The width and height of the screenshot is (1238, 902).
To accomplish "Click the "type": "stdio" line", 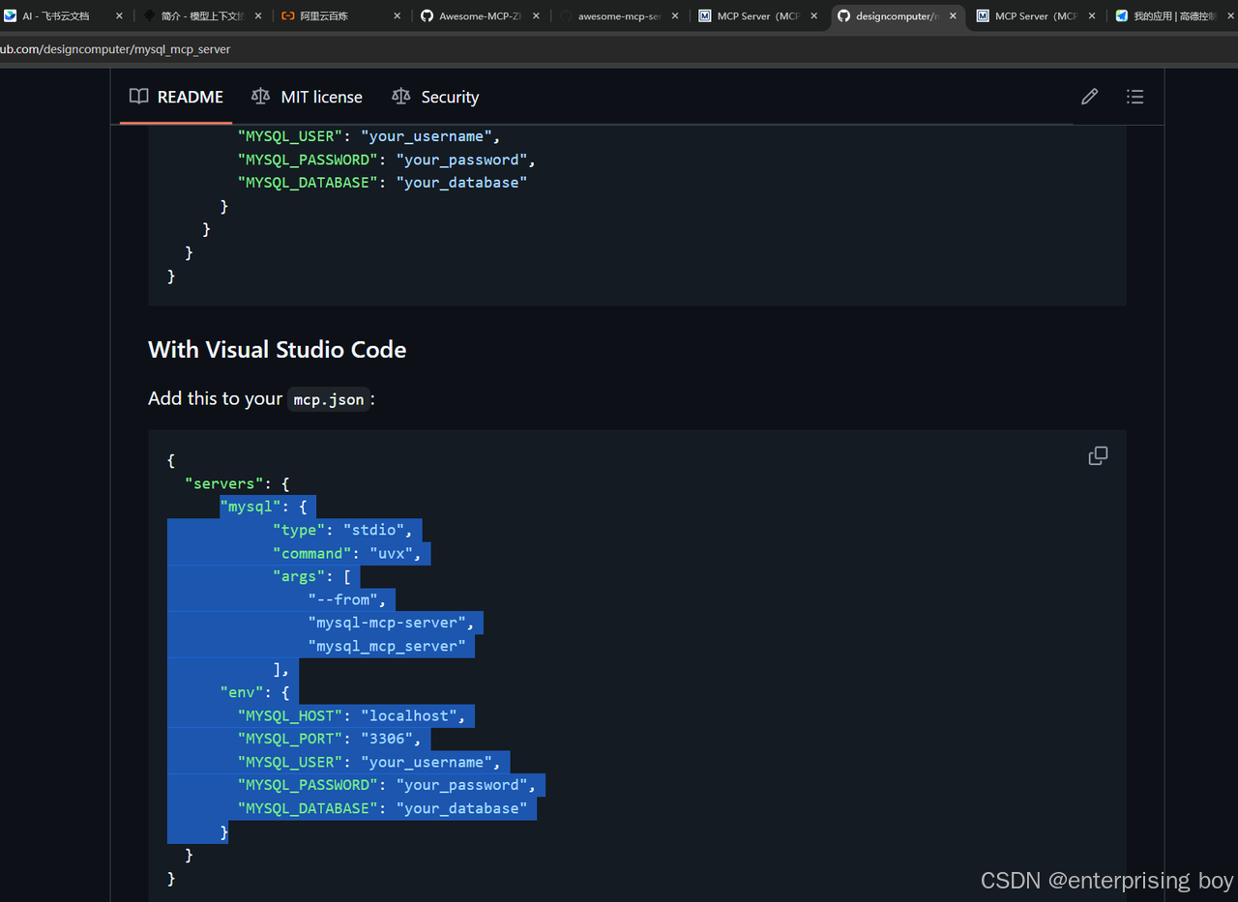I will coord(342,530).
